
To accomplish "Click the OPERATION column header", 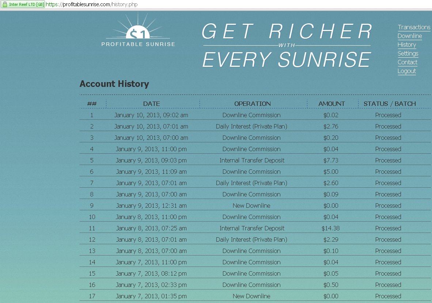I will click(253, 104).
